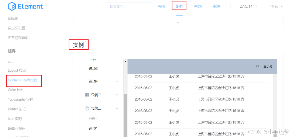Open the Border 边框 sidebar link
The image size is (292, 137).
17,109
